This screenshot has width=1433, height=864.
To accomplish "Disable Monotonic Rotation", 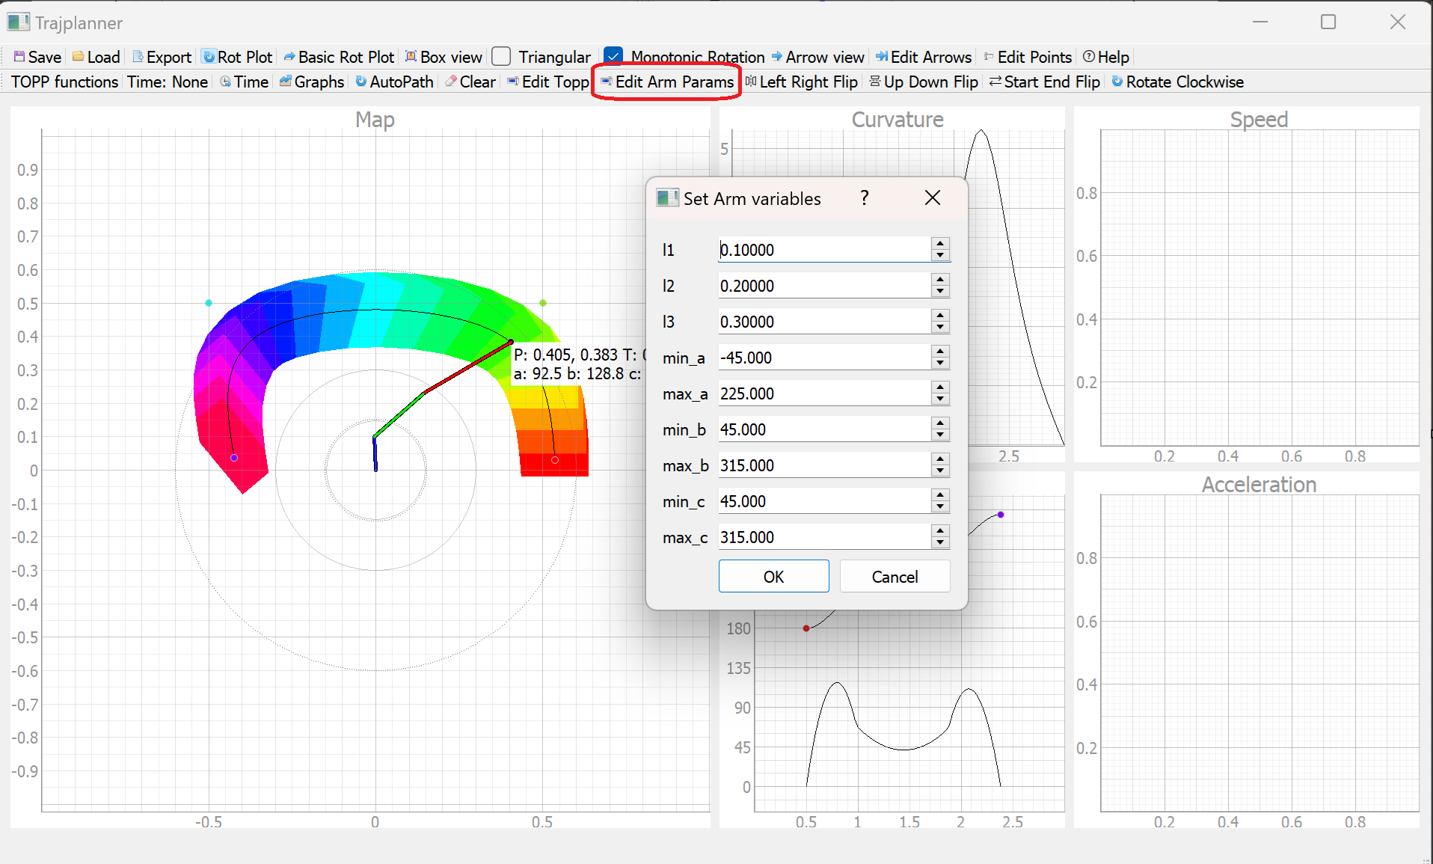I will (613, 55).
